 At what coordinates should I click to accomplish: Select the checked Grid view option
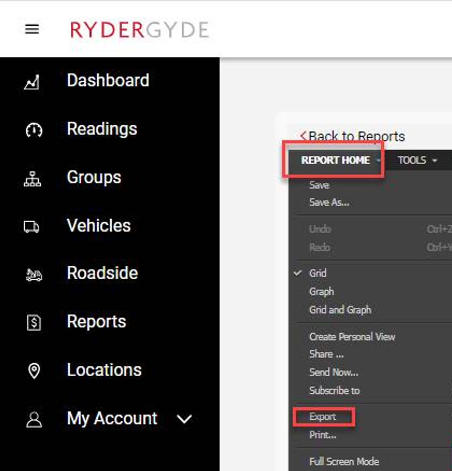pyautogui.click(x=317, y=273)
